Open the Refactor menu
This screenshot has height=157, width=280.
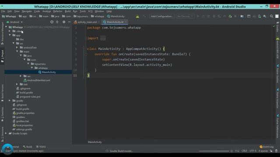58,11
